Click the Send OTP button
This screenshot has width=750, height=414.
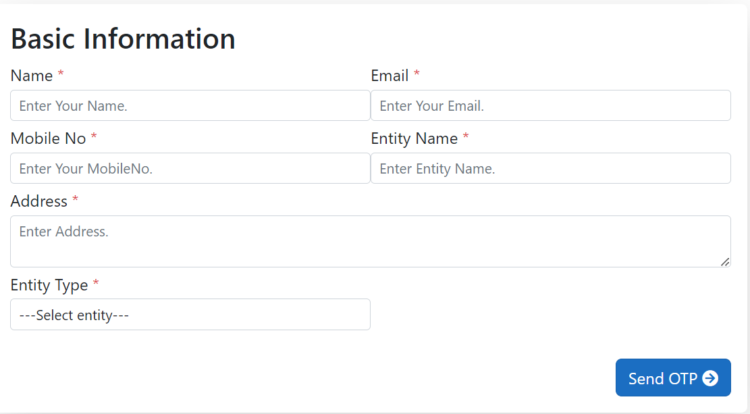(x=673, y=378)
